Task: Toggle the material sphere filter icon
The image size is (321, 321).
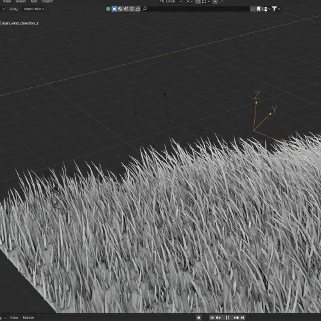Action: 120,9
